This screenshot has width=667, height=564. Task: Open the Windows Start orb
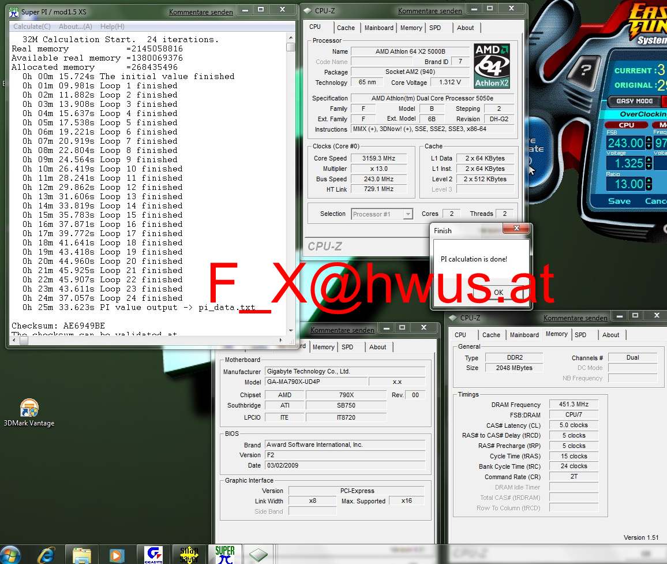(x=10, y=555)
